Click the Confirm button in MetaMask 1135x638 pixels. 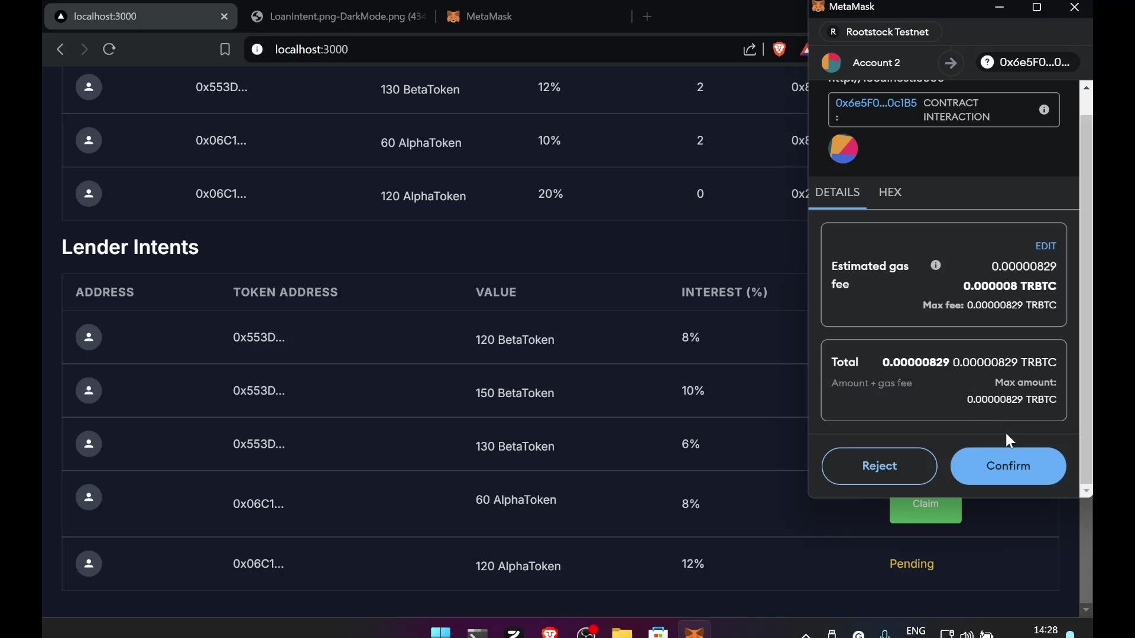click(1008, 466)
